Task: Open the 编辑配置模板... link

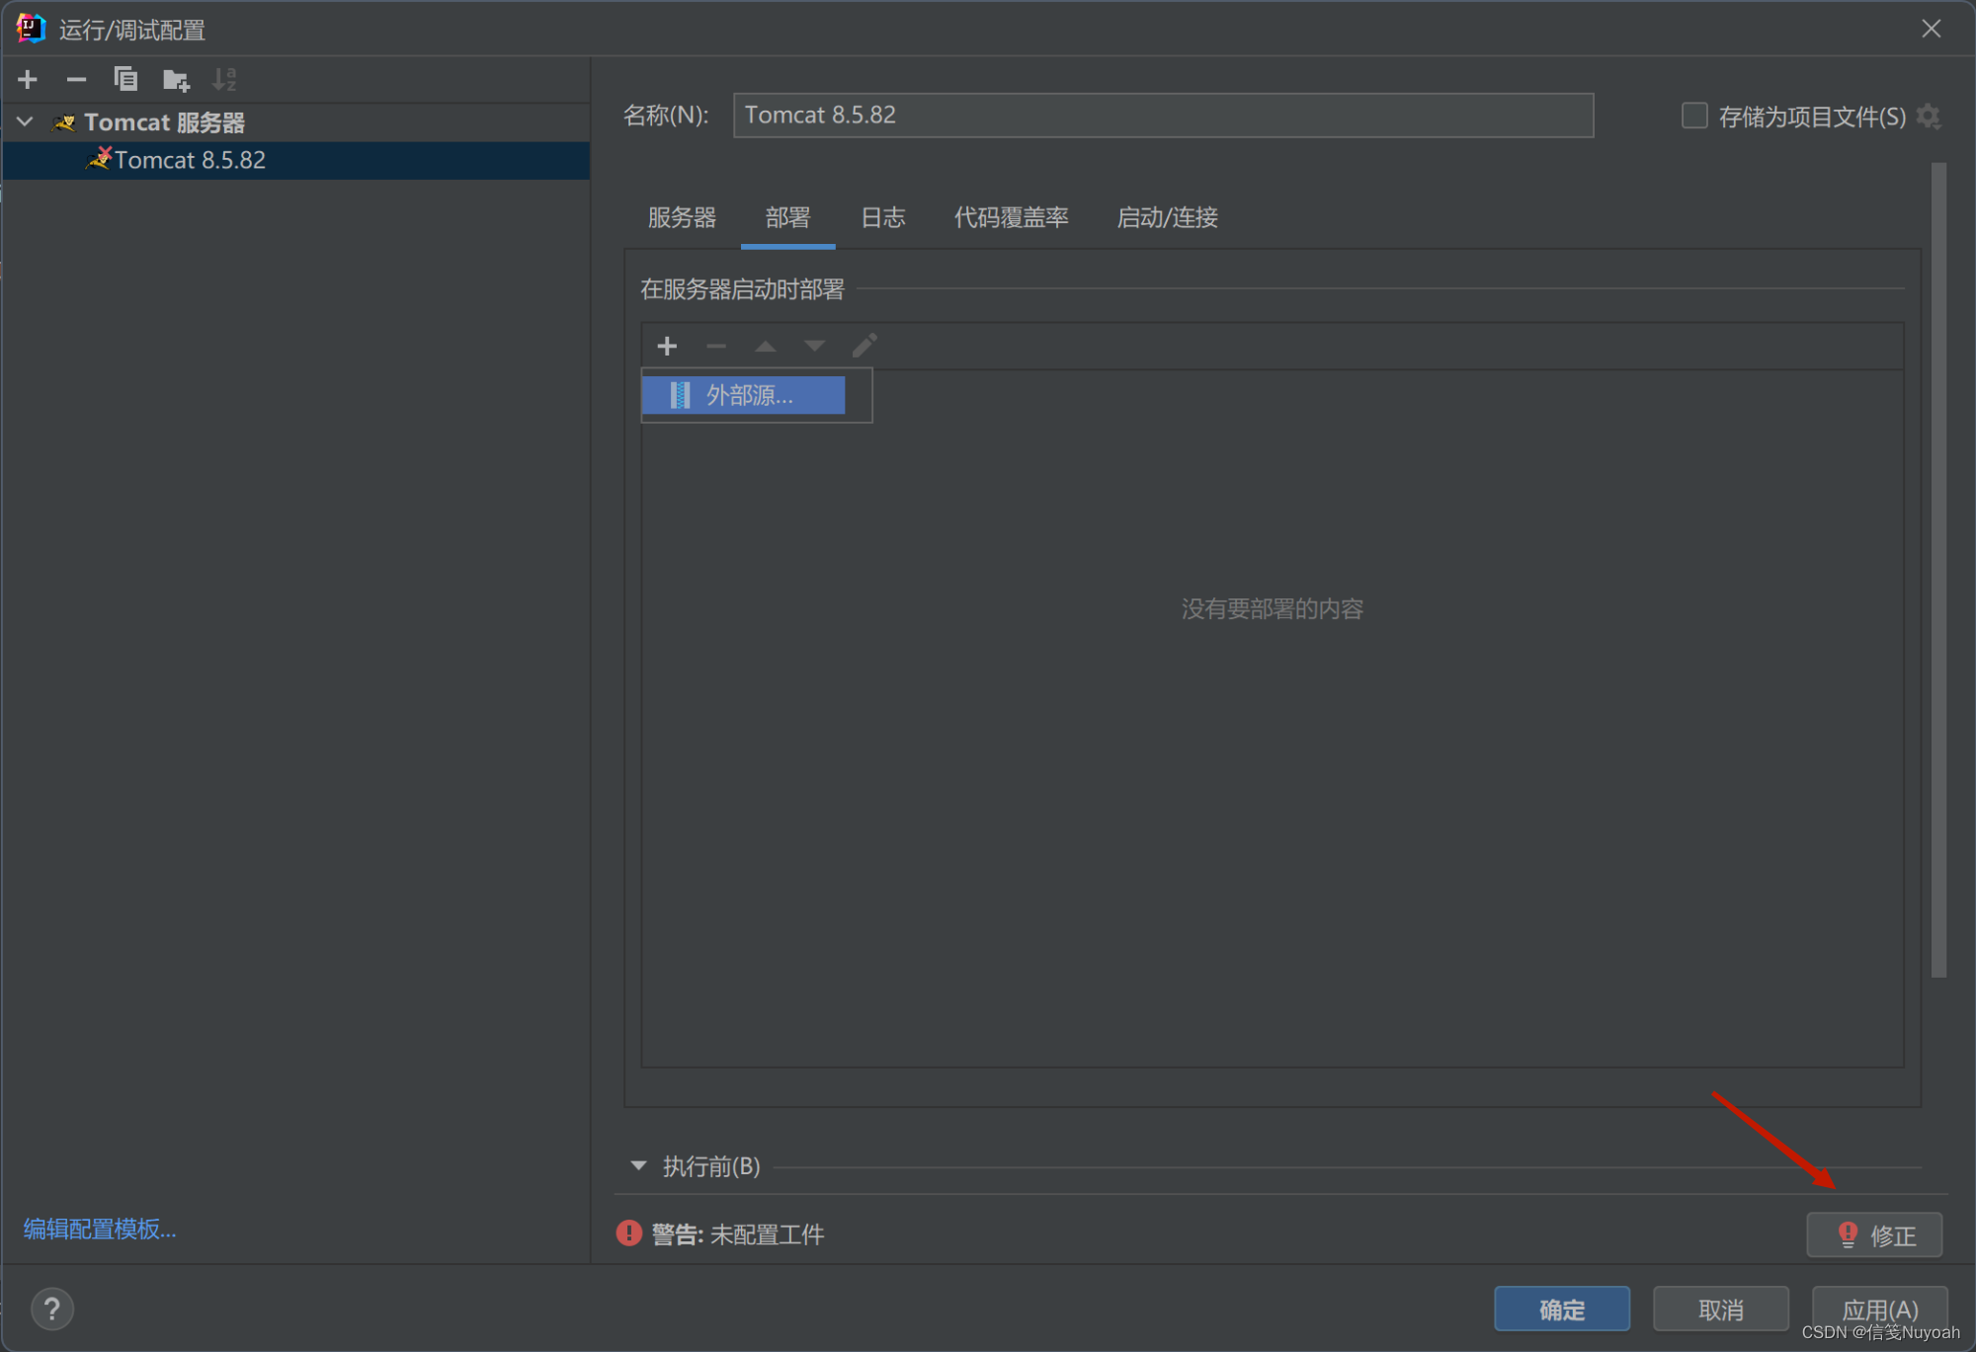Action: tap(100, 1229)
